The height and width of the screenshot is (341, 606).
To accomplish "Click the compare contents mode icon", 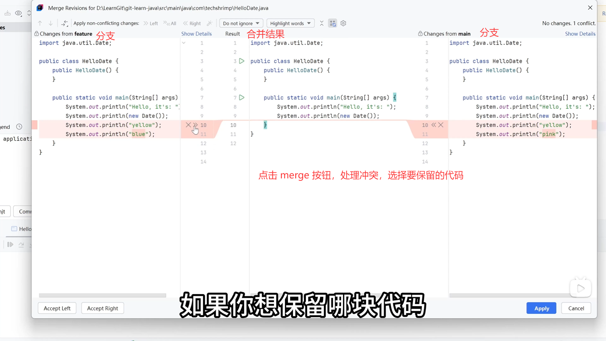I will tap(64, 23).
